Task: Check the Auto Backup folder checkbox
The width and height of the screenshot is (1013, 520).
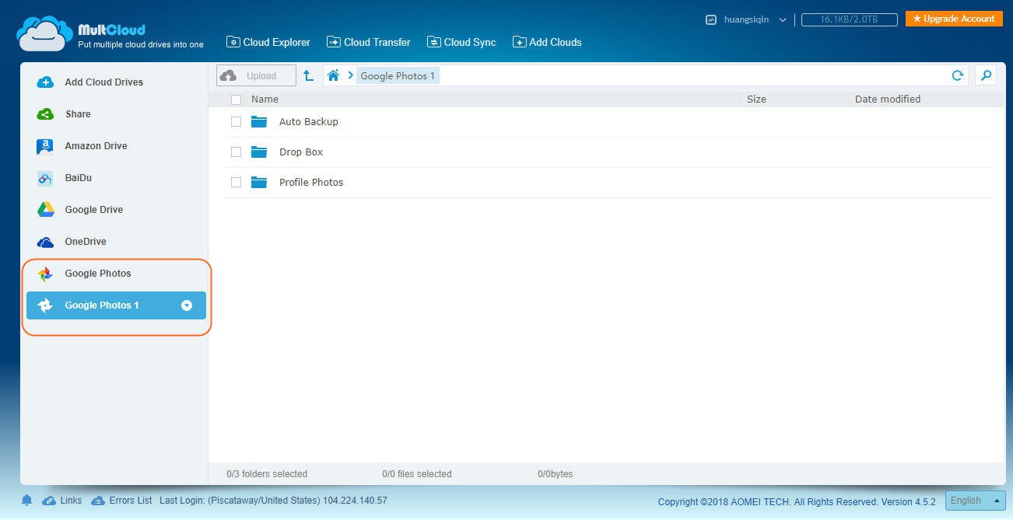Action: coord(236,121)
